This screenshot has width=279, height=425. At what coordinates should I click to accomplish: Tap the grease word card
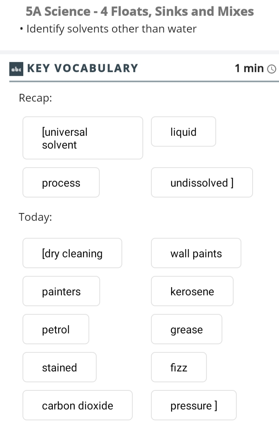187,329
